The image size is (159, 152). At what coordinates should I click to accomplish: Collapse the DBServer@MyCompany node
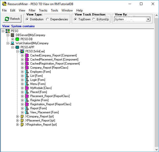pyautogui.click(x=8, y=35)
